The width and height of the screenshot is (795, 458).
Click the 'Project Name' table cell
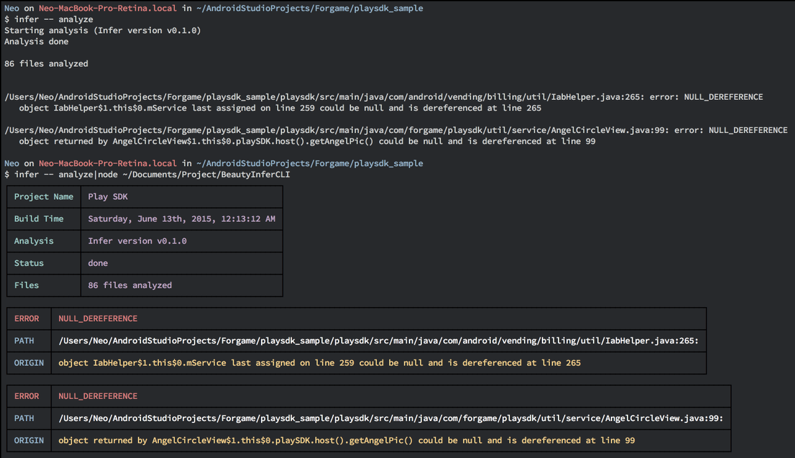(44, 197)
